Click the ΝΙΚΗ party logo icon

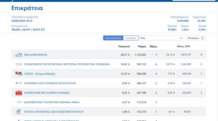[19, 102]
